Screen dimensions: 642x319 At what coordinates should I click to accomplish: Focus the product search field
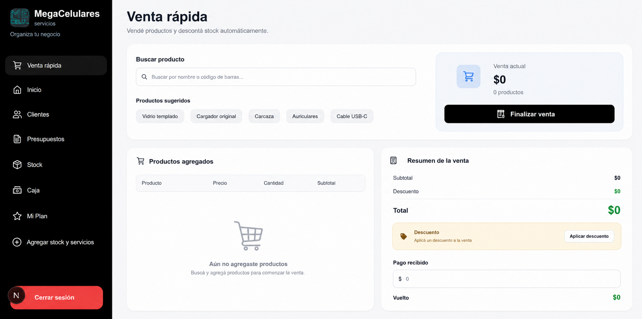point(276,77)
